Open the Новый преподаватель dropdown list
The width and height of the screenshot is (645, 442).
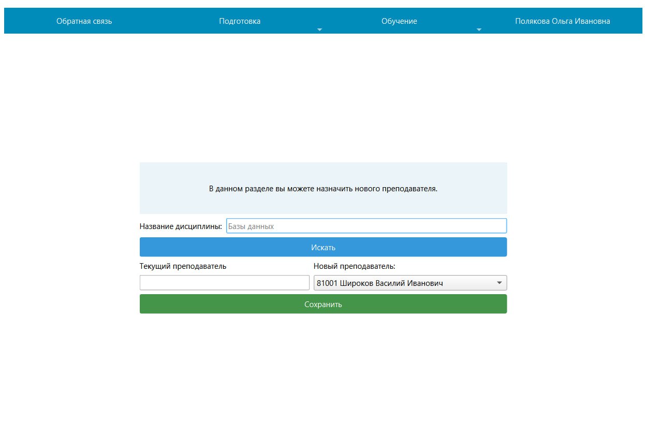point(410,283)
